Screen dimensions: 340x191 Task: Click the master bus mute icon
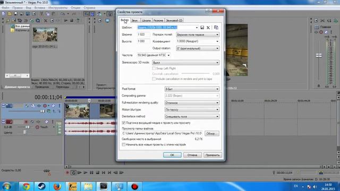[x=326, y=32]
